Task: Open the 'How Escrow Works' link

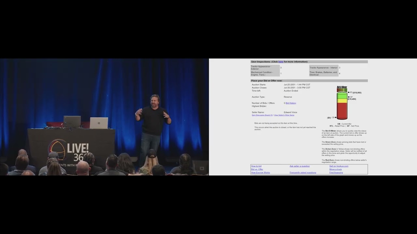Action: pyautogui.click(x=260, y=173)
